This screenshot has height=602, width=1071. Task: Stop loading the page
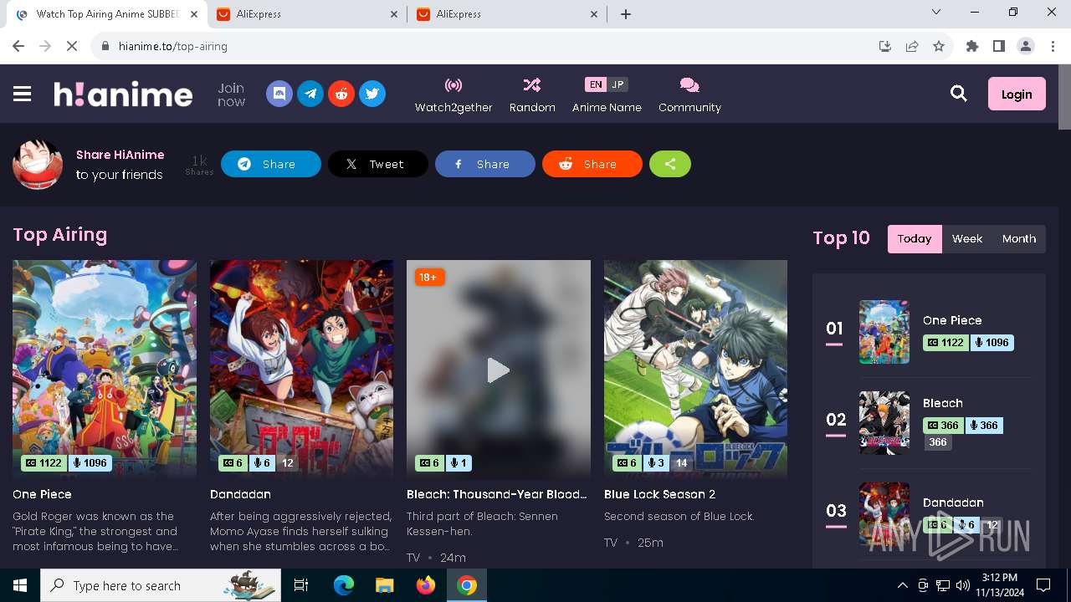point(72,46)
